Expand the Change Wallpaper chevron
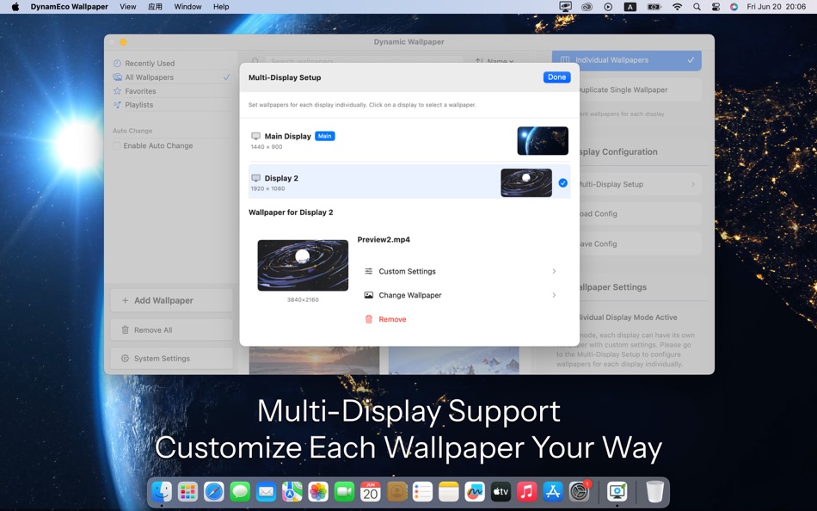Viewport: 817px width, 511px height. (x=554, y=295)
